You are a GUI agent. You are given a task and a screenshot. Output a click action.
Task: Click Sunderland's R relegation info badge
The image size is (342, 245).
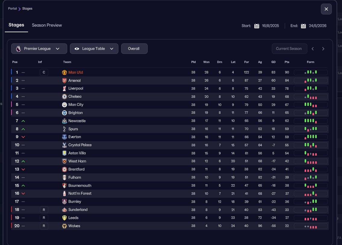click(44, 210)
